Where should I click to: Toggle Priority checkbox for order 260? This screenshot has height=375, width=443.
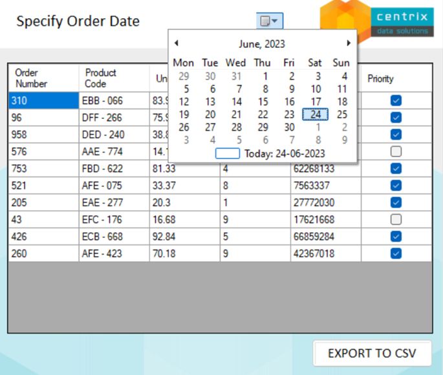[x=396, y=253]
